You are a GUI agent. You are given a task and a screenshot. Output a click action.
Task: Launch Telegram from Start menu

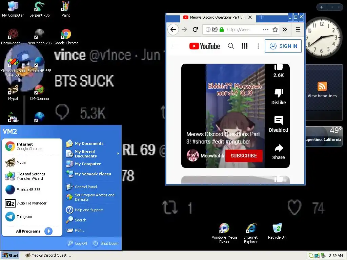click(32, 217)
